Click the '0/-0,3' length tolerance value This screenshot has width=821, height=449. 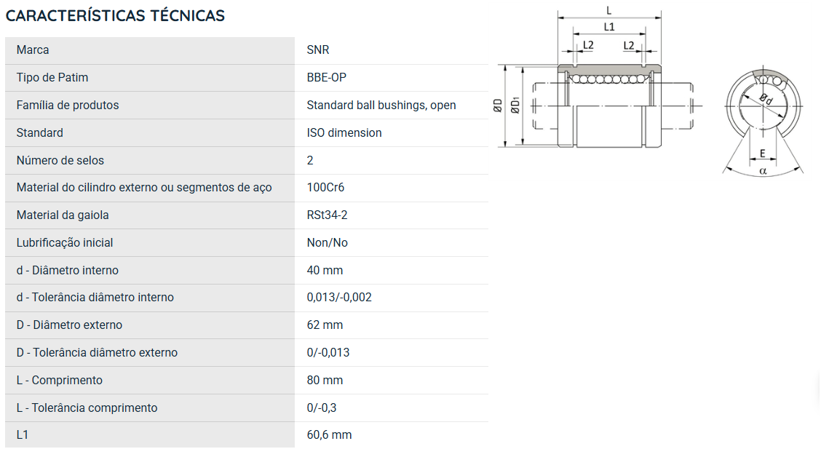point(322,408)
